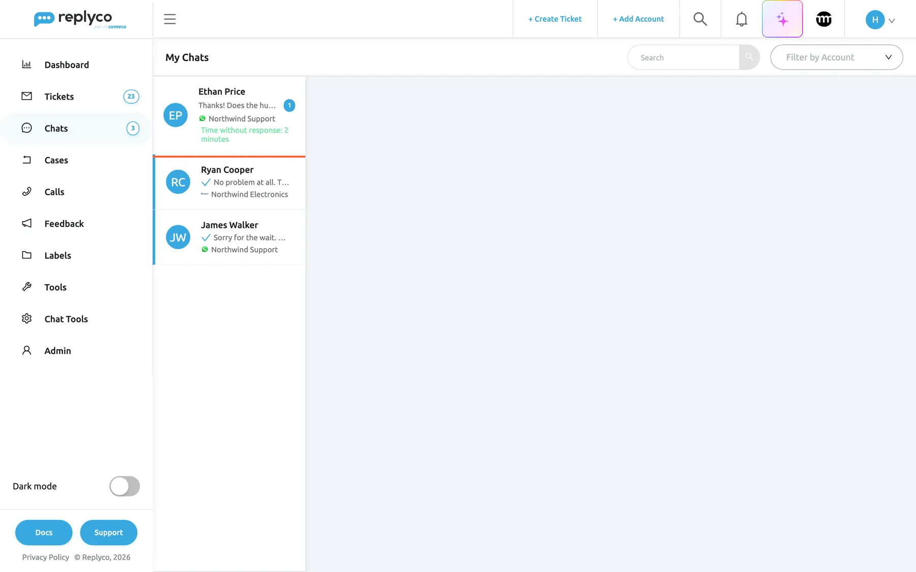Viewport: 916px width, 572px height.
Task: Open the Docs button
Action: point(44,532)
